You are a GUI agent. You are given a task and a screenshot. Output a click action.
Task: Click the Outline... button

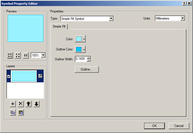coord(87,69)
